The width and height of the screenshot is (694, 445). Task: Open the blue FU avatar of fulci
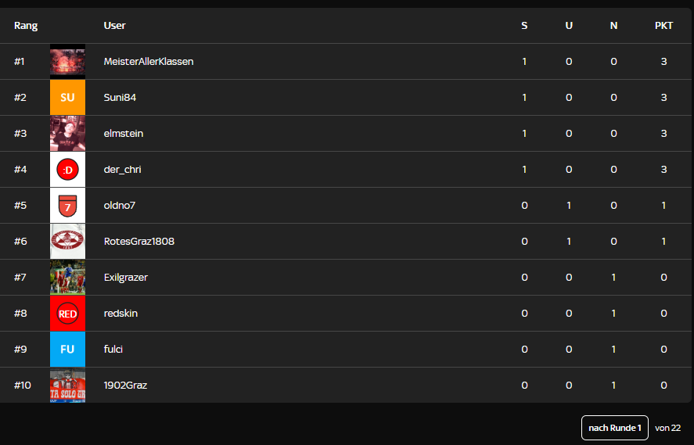pyautogui.click(x=67, y=350)
